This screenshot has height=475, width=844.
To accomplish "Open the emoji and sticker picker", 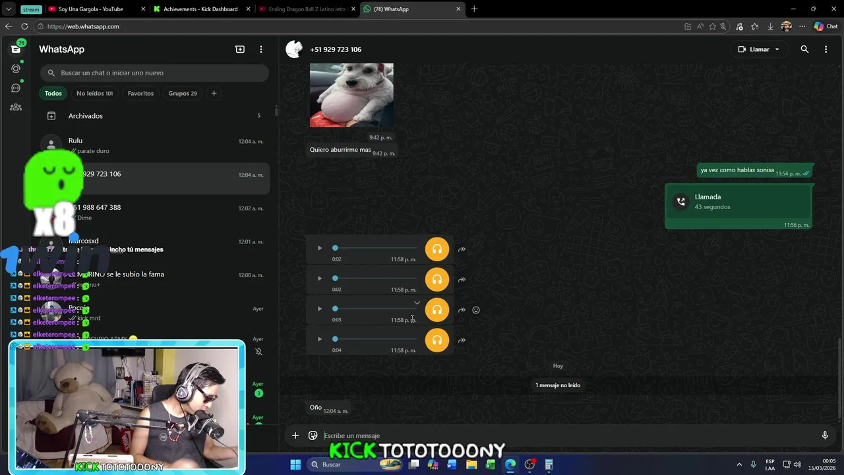I will coord(313,435).
